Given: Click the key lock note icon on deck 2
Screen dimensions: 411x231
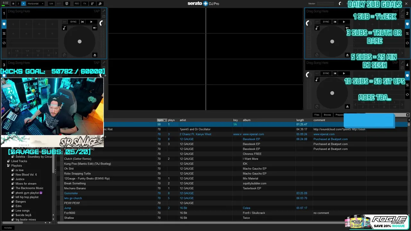Looking at the screenshot, I should pyautogui.click(x=317, y=28).
